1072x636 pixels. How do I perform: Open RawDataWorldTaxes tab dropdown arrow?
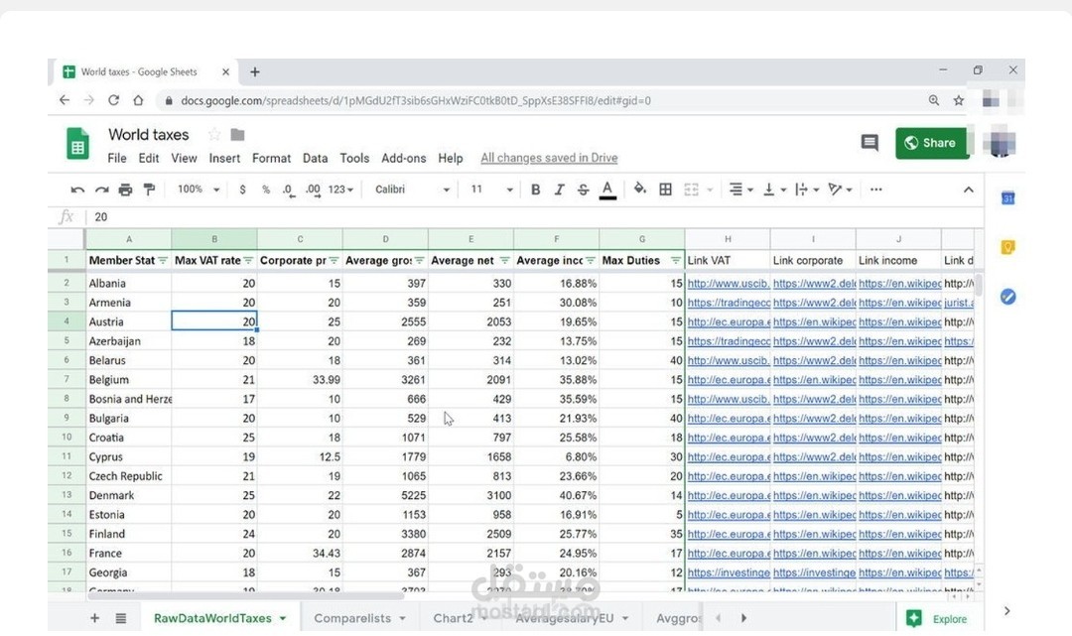tap(282, 619)
